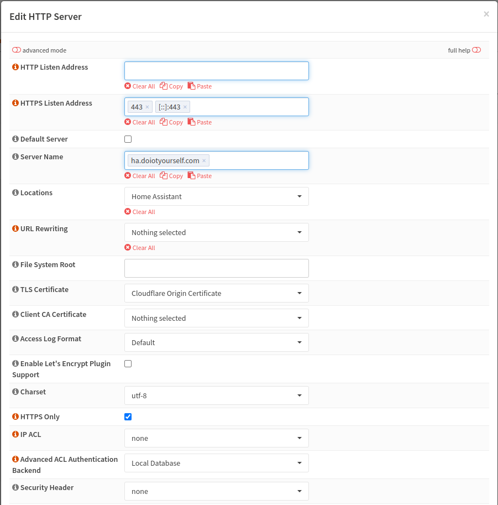This screenshot has width=498, height=505.
Task: Open the IP ACL dropdown
Action: [x=216, y=438]
